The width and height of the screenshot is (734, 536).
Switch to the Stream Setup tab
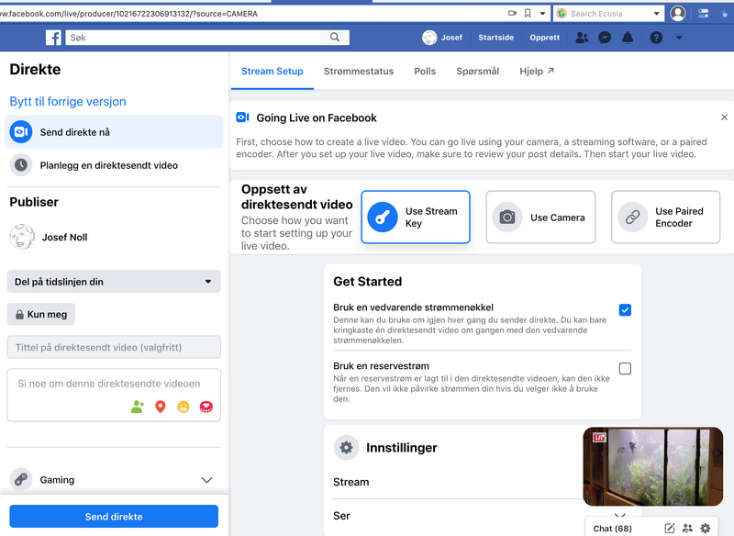272,72
